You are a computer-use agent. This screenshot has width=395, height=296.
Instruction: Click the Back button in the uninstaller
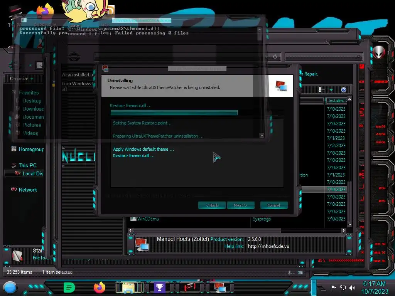(212, 205)
